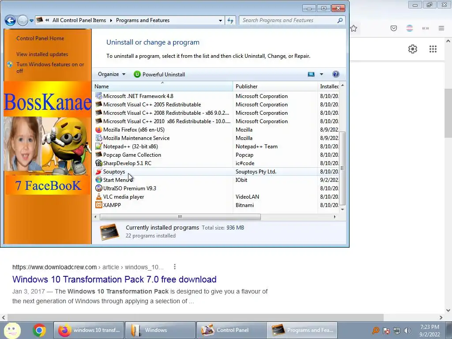Open Control Panel Home link
This screenshot has width=452, height=339.
tap(40, 38)
